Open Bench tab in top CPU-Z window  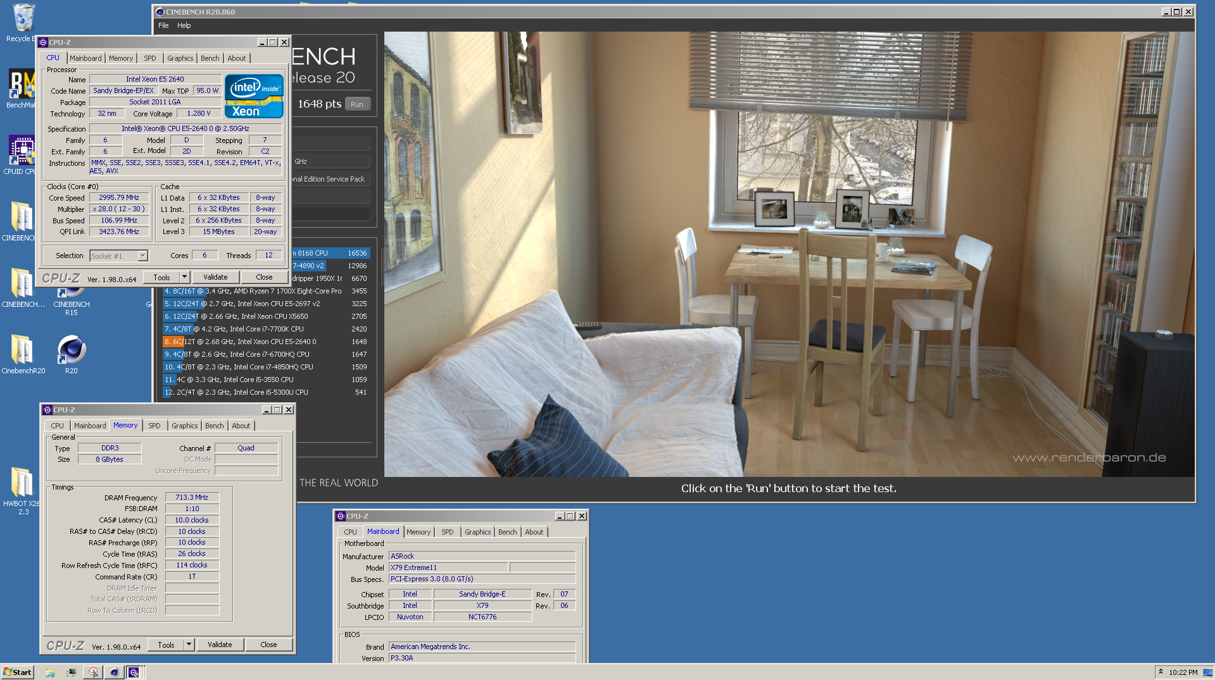tap(210, 58)
